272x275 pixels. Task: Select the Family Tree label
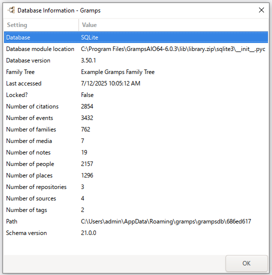pos(20,72)
